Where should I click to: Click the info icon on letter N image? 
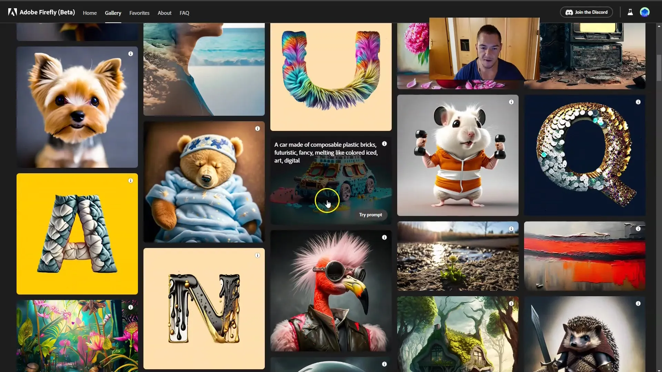pyautogui.click(x=257, y=255)
